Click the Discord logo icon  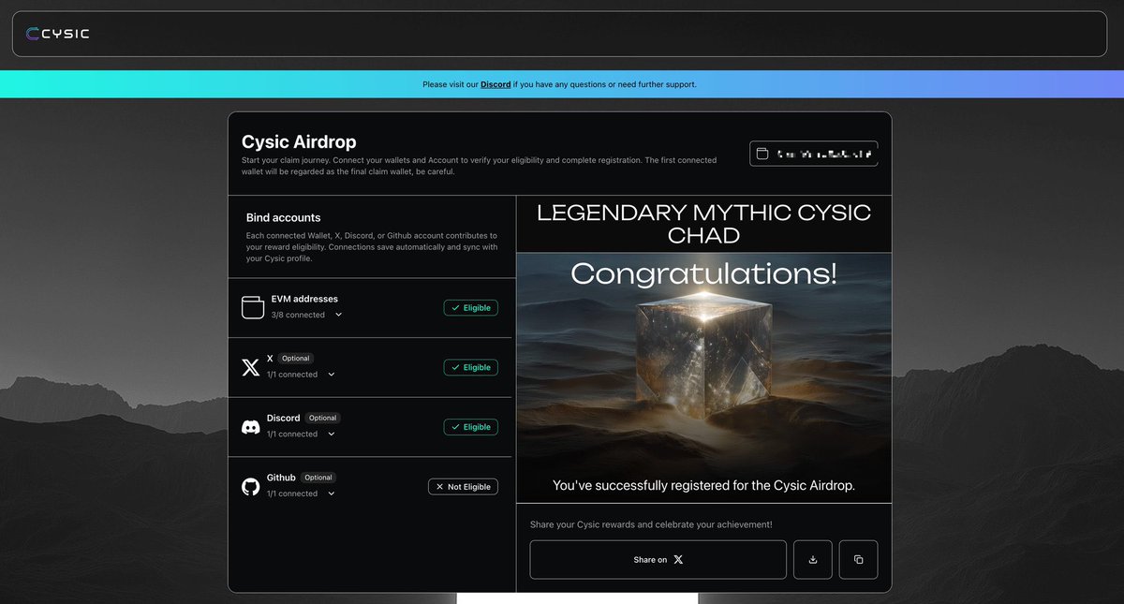(251, 427)
